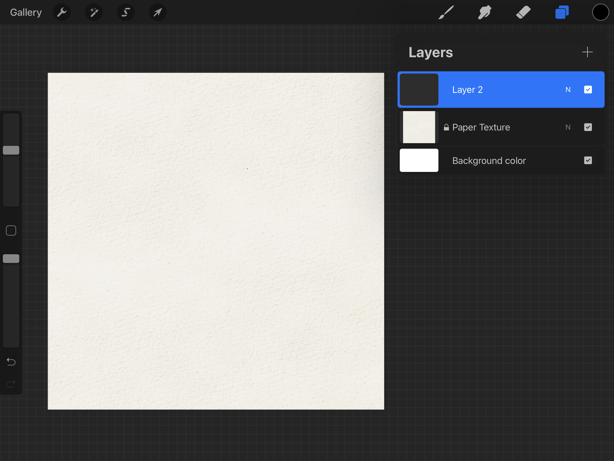Screen dimensions: 614x461
Task: Select the Background color layer
Action: (500, 160)
